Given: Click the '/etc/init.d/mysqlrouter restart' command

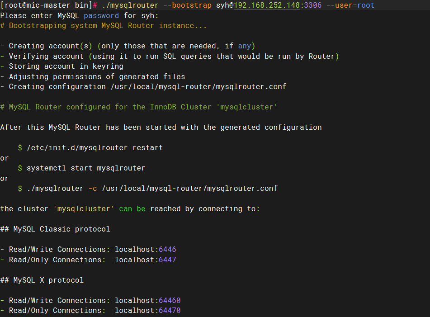Looking at the screenshot, I should 95,148.
